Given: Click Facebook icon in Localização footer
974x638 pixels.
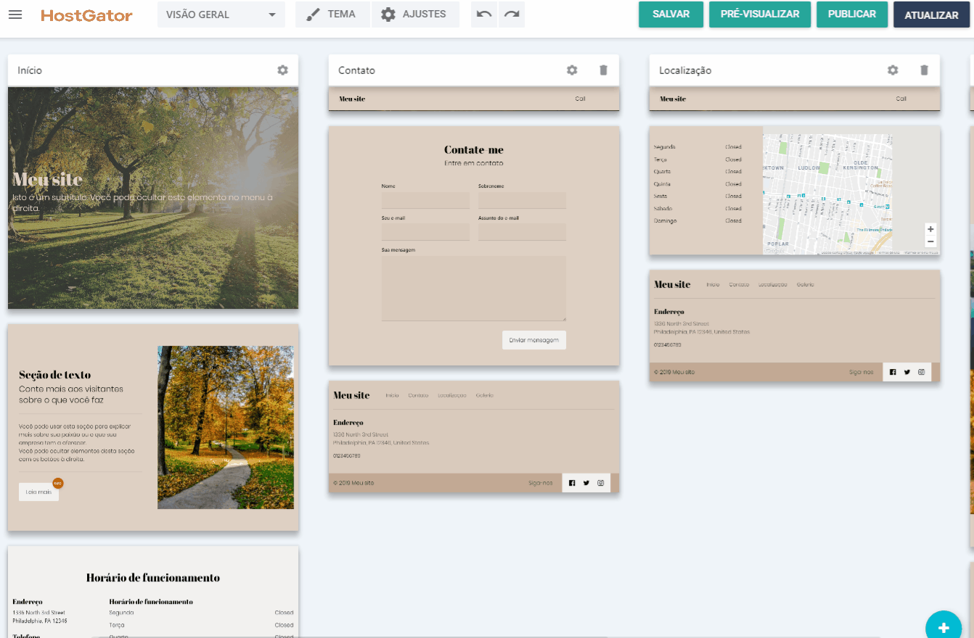Looking at the screenshot, I should pyautogui.click(x=893, y=372).
